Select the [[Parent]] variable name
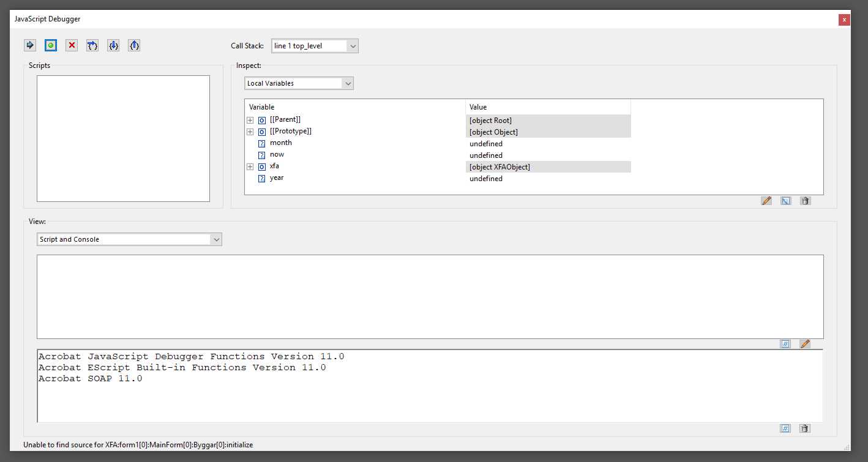The image size is (868, 462). click(285, 120)
